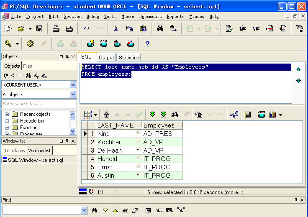Select the Kochhar cell
Image resolution: width=308 pixels, height=217 pixels.
tap(119, 142)
